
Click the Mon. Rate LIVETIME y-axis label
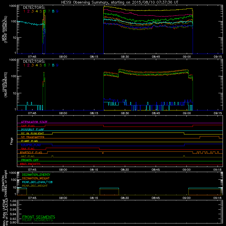(5, 212)
